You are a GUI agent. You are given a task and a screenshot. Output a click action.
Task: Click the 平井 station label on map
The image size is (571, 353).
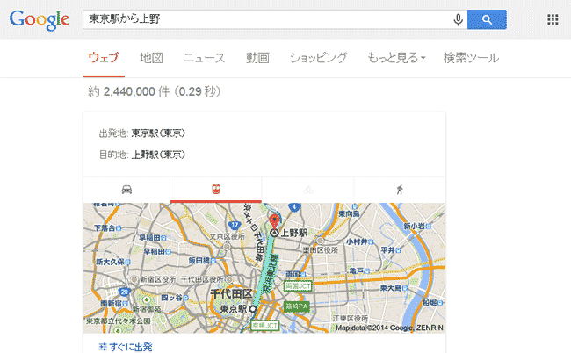pos(387,250)
